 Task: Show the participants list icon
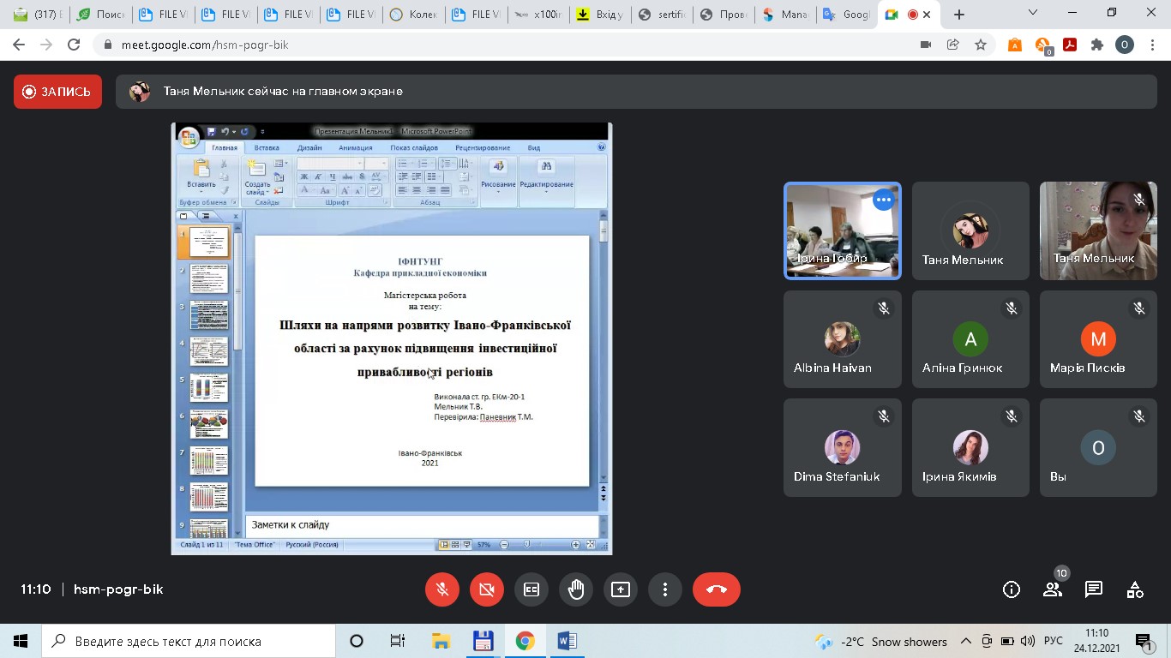1052,589
